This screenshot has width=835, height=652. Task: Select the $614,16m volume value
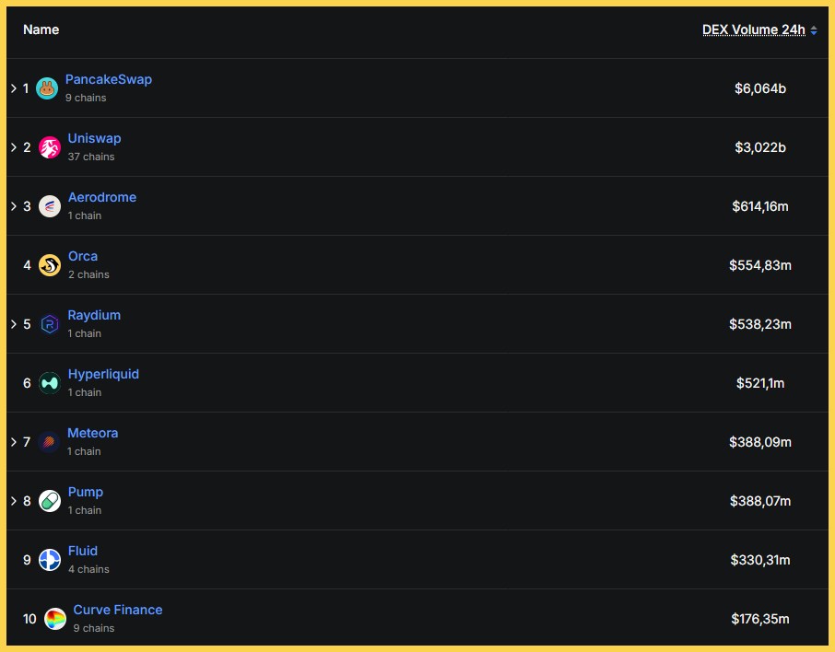[x=760, y=206]
